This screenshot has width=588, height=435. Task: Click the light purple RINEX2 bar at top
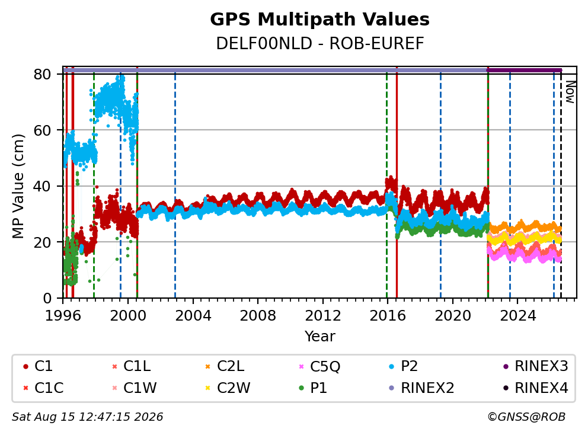pyautogui.click(x=275, y=70)
